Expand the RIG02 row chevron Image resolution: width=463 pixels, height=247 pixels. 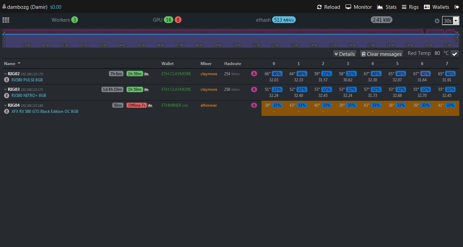(5, 74)
